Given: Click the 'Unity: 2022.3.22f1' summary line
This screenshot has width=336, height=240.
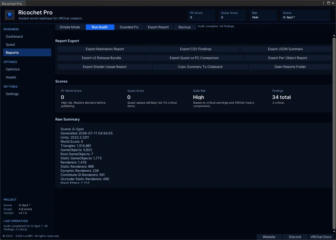Looking at the screenshot, I should tap(75, 137).
